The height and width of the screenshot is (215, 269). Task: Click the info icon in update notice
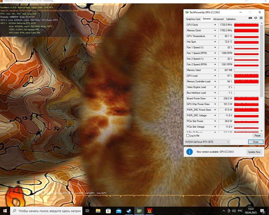[x=189, y=152]
